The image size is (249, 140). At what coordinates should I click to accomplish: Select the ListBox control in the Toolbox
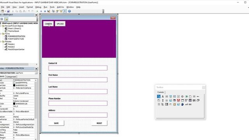click(x=174, y=96)
